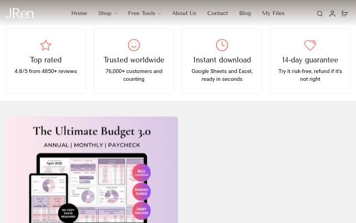The height and width of the screenshot is (223, 356).
Task: Expand the Shop dropdown chevron
Action: pos(115,13)
